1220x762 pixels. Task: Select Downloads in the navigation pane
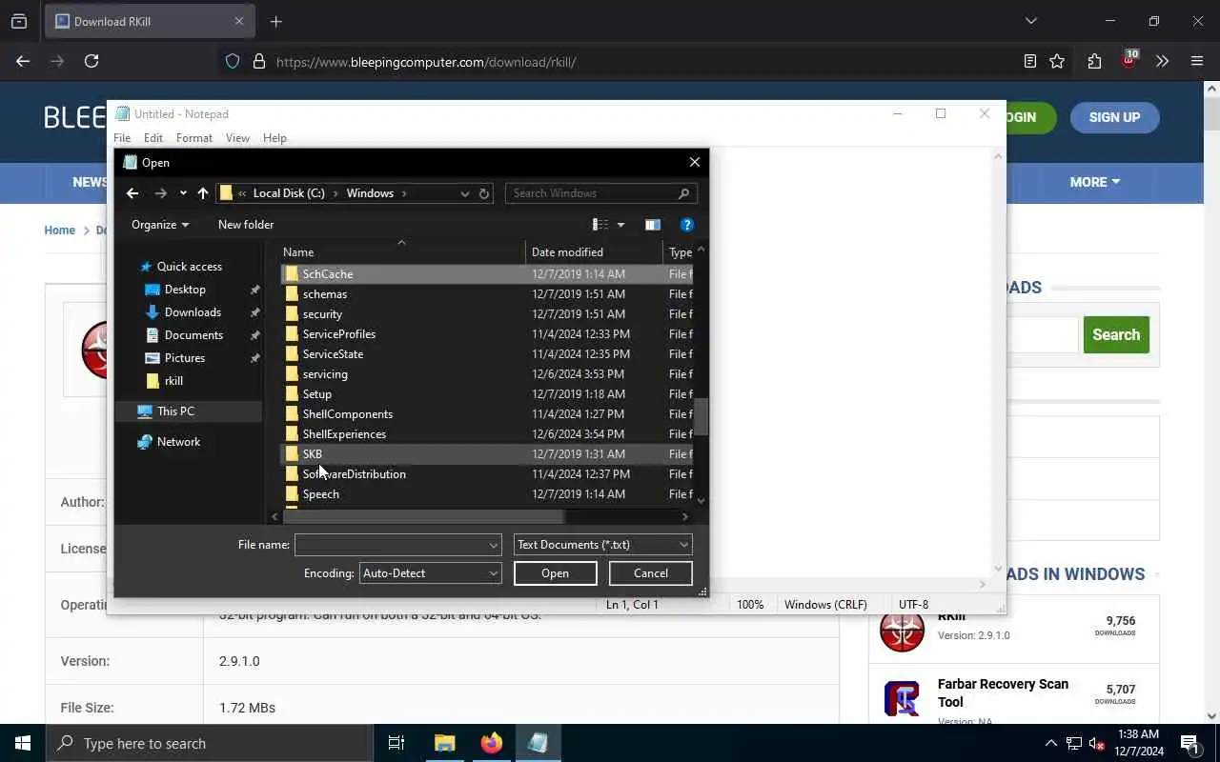coord(193,312)
